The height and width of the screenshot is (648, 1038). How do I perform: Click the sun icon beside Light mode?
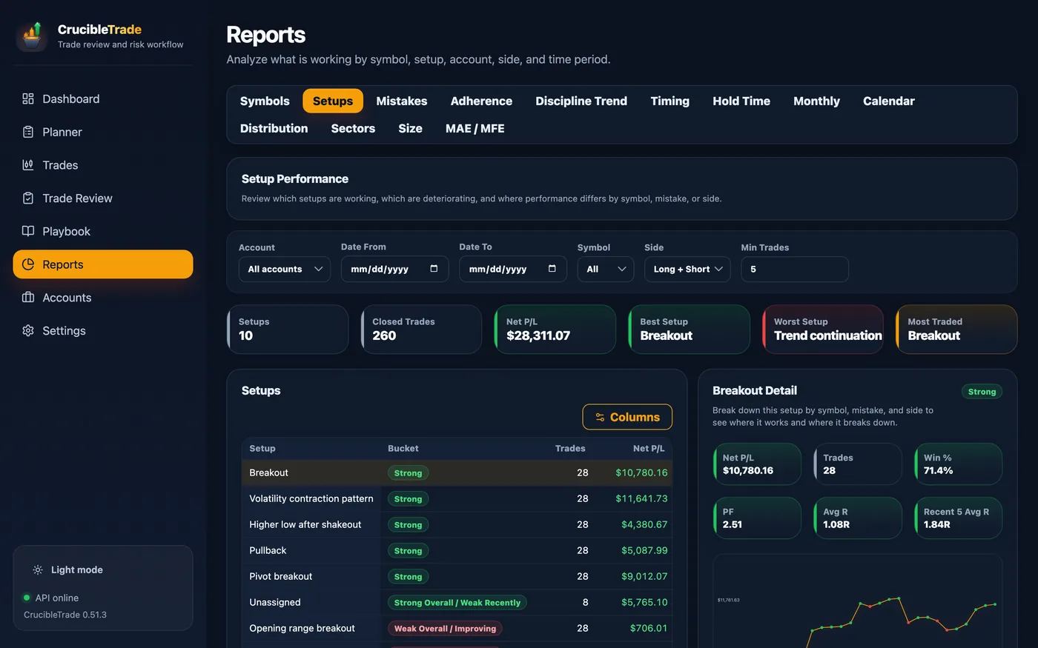point(38,569)
